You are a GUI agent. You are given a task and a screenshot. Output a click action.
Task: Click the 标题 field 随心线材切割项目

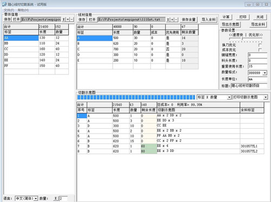point(249,86)
